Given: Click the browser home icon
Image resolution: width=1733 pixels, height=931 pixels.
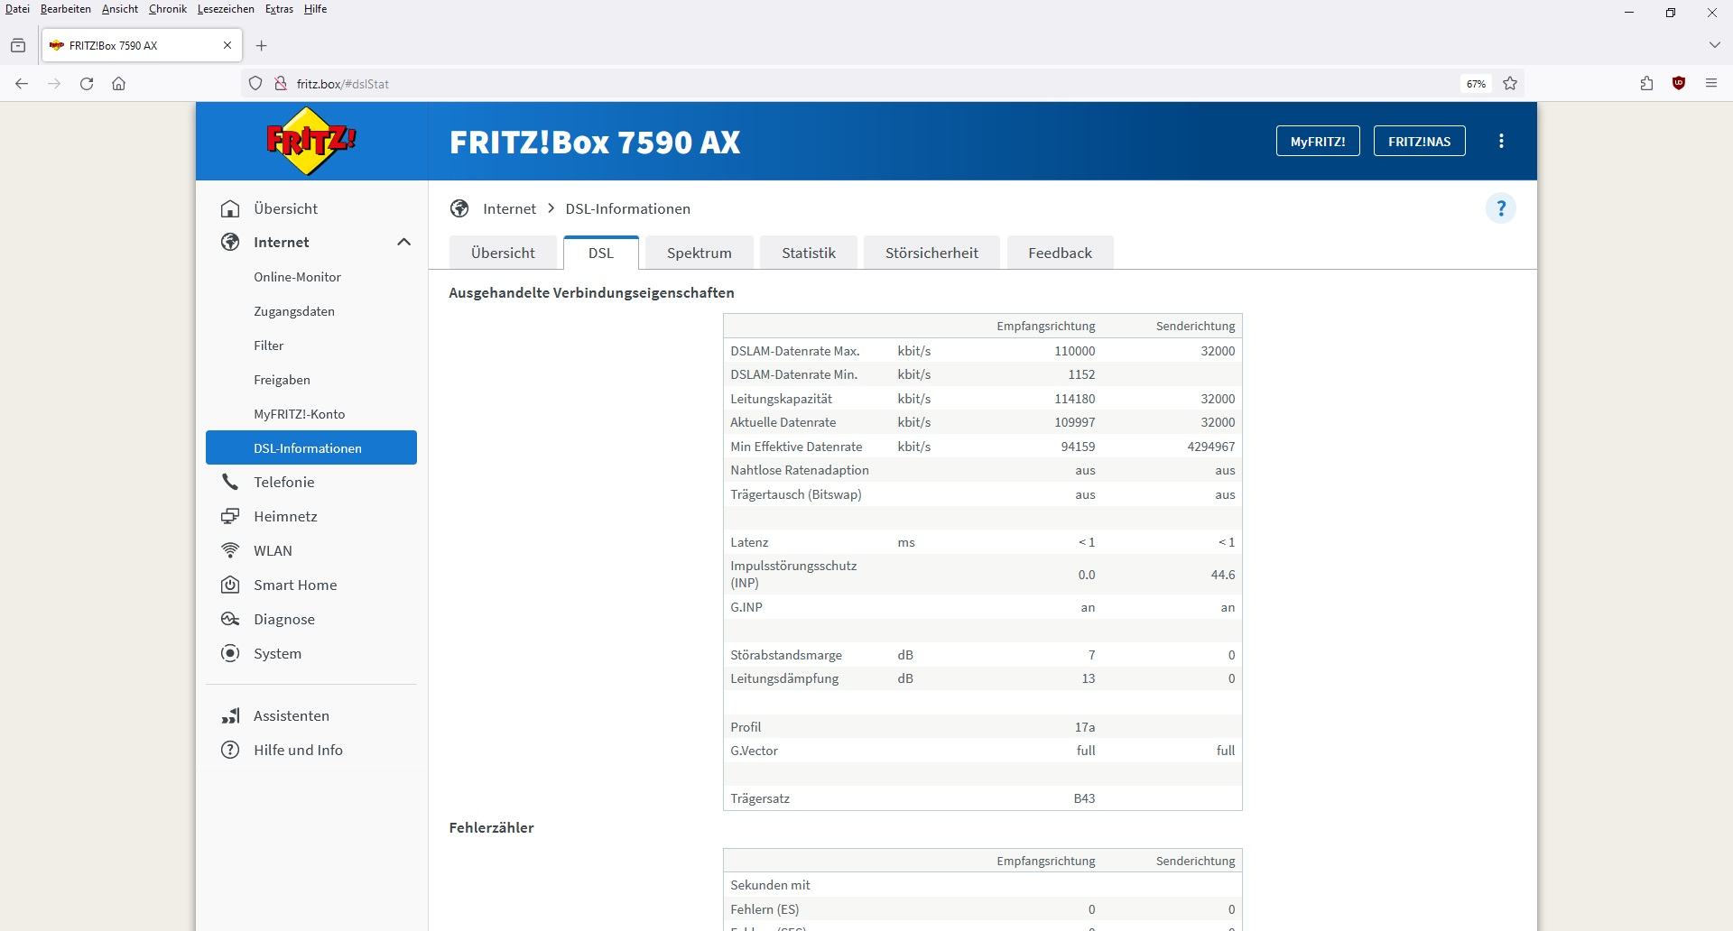Looking at the screenshot, I should (x=118, y=84).
